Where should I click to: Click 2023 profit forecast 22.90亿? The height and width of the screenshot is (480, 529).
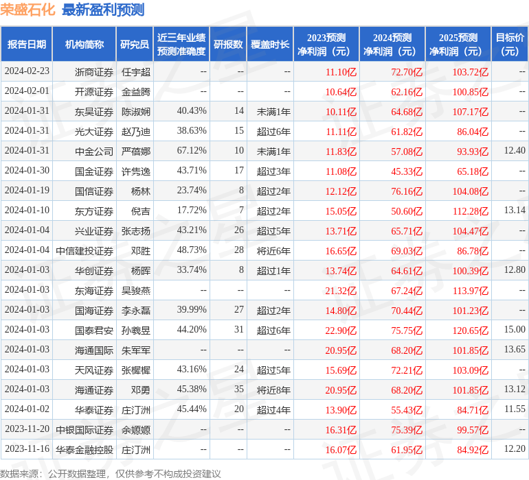pos(341,331)
